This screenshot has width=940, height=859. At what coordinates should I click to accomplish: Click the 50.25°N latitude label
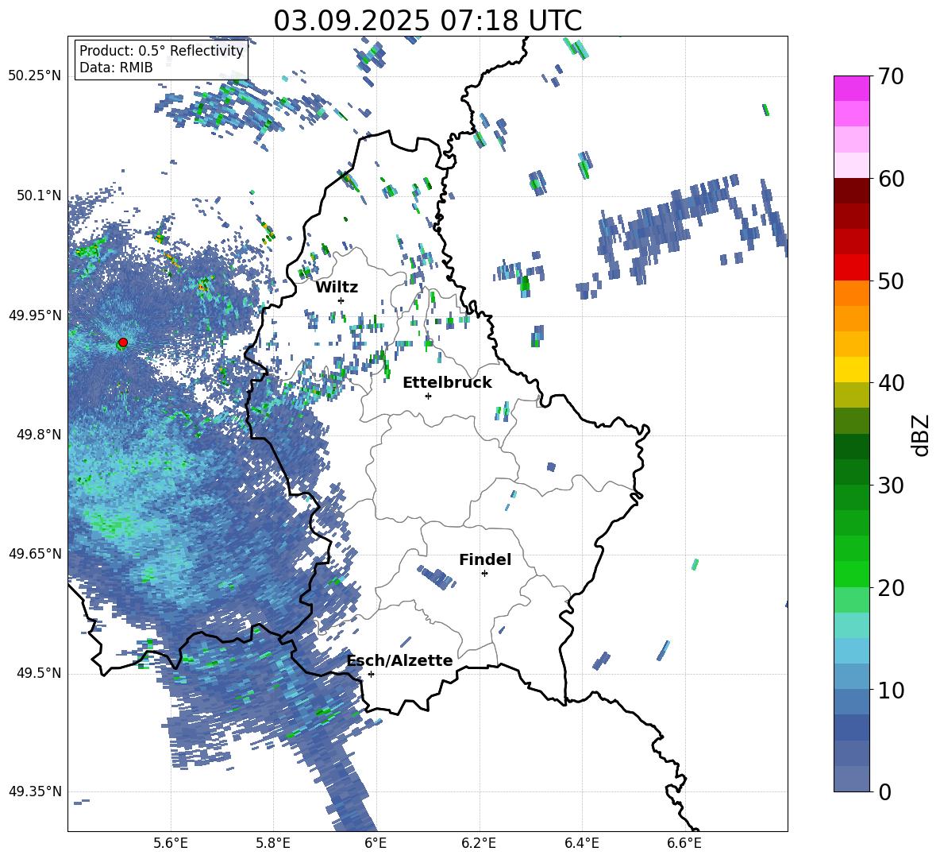coord(35,76)
